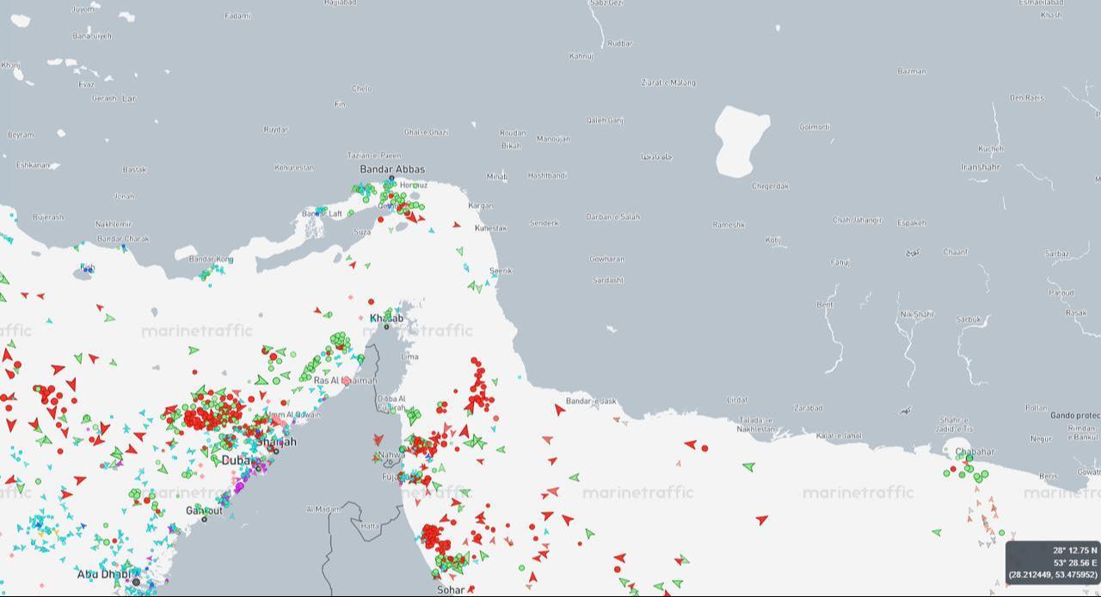
Task: Click the coordinates display box in the bottom-right
Action: (x=1051, y=560)
